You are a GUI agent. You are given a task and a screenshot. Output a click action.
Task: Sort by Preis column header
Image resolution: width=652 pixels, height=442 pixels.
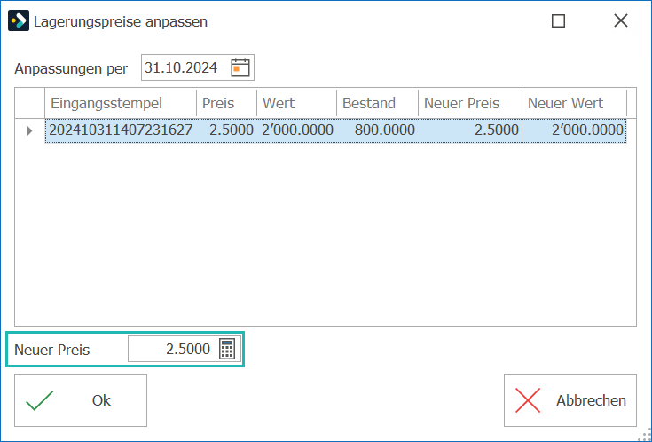226,103
